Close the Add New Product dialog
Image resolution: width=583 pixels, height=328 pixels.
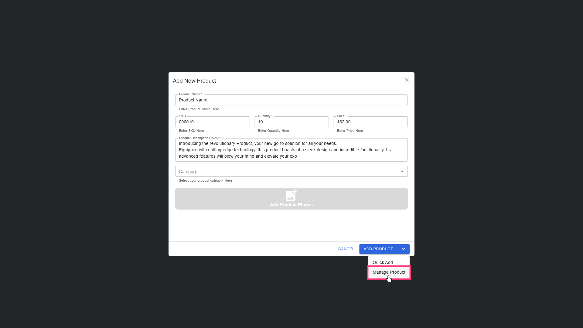tap(407, 80)
